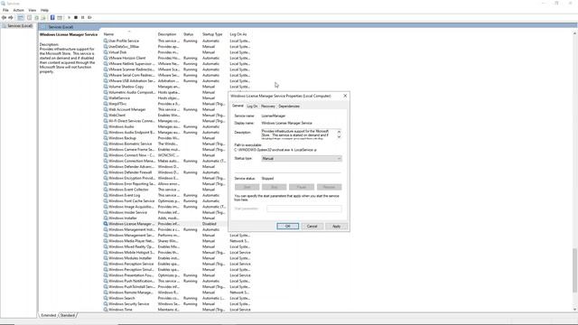Open the Startup type dropdown
The height and width of the screenshot is (325, 578).
pyautogui.click(x=302, y=159)
